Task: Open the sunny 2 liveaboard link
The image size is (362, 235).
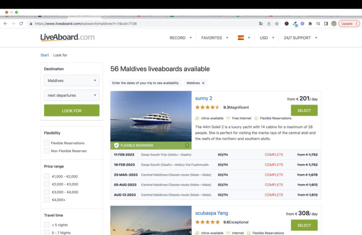Action: pos(204,98)
